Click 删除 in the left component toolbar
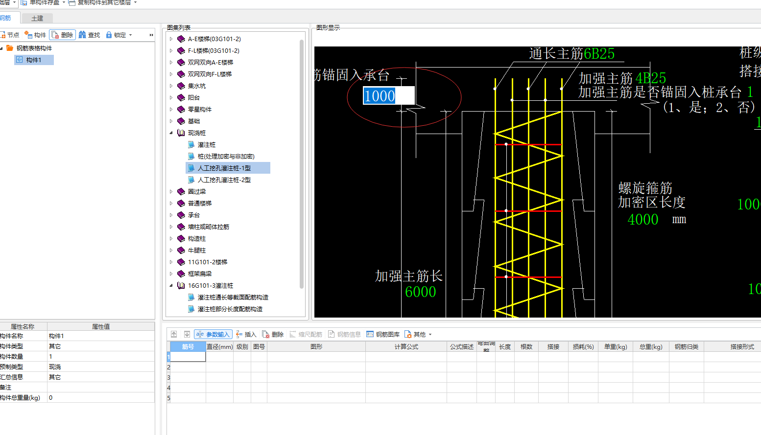Screen dimensions: 761x435 pos(62,35)
